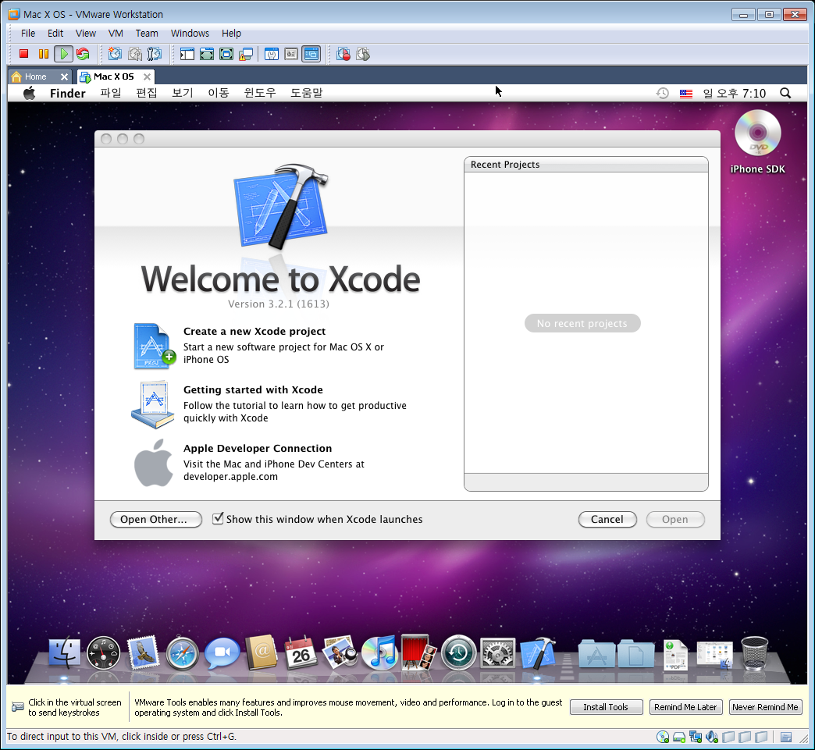This screenshot has width=815, height=750.
Task: Open the Finder application menu
Action: 68,93
